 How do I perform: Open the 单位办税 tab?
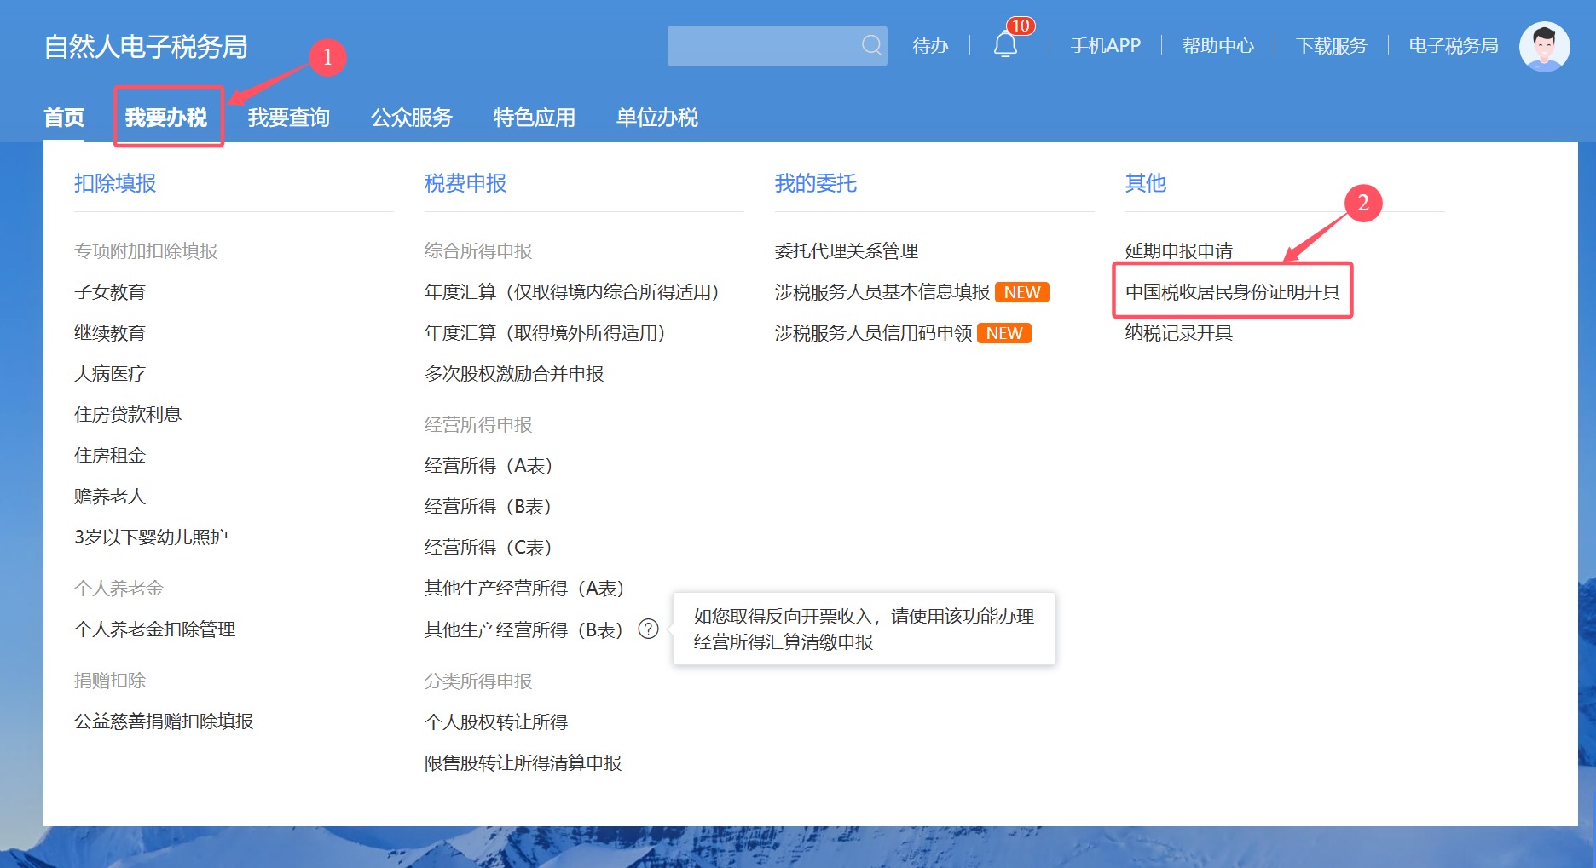(x=656, y=118)
